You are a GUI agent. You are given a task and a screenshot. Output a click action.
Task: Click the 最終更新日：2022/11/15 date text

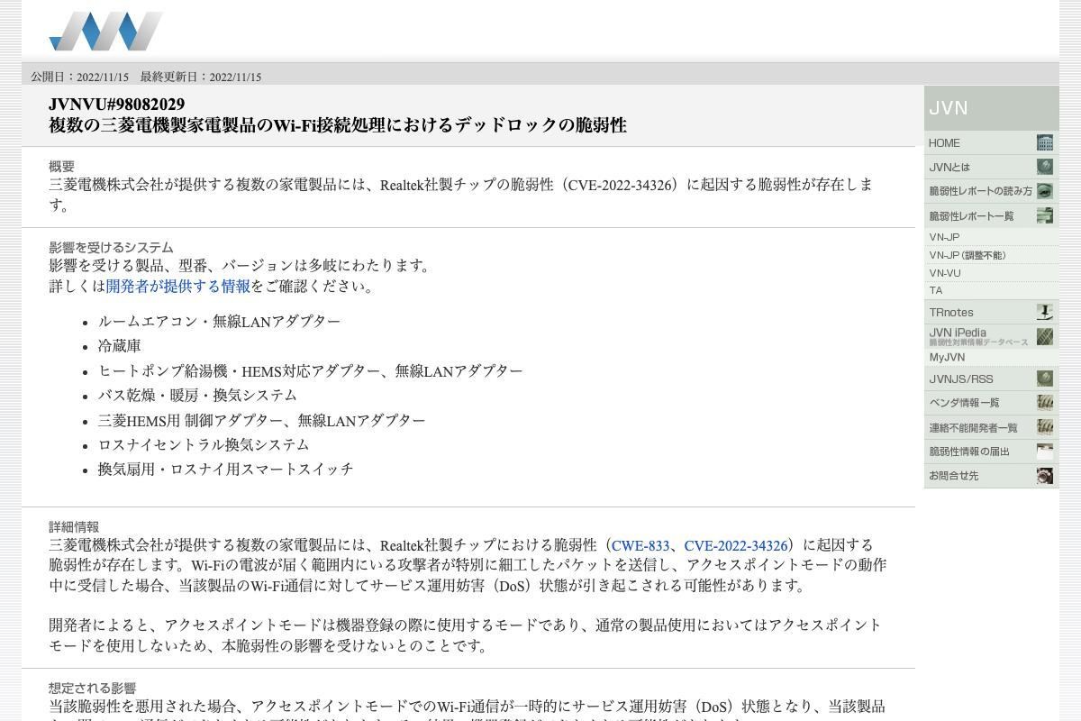[201, 77]
